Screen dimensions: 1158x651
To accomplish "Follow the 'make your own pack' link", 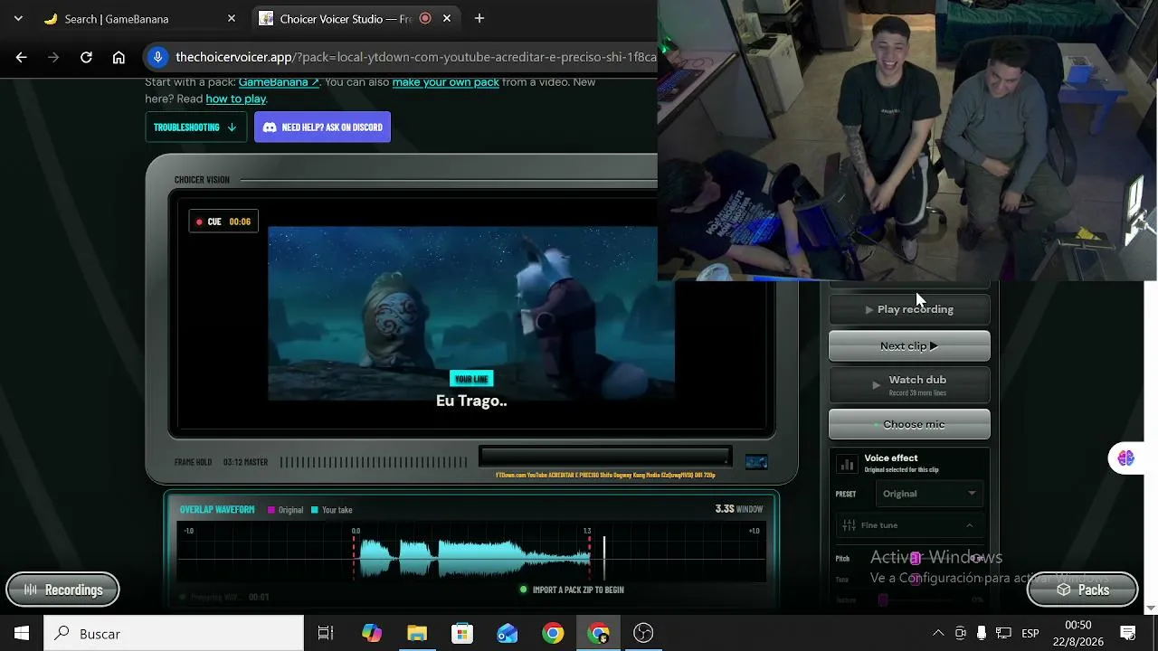I will point(446,82).
